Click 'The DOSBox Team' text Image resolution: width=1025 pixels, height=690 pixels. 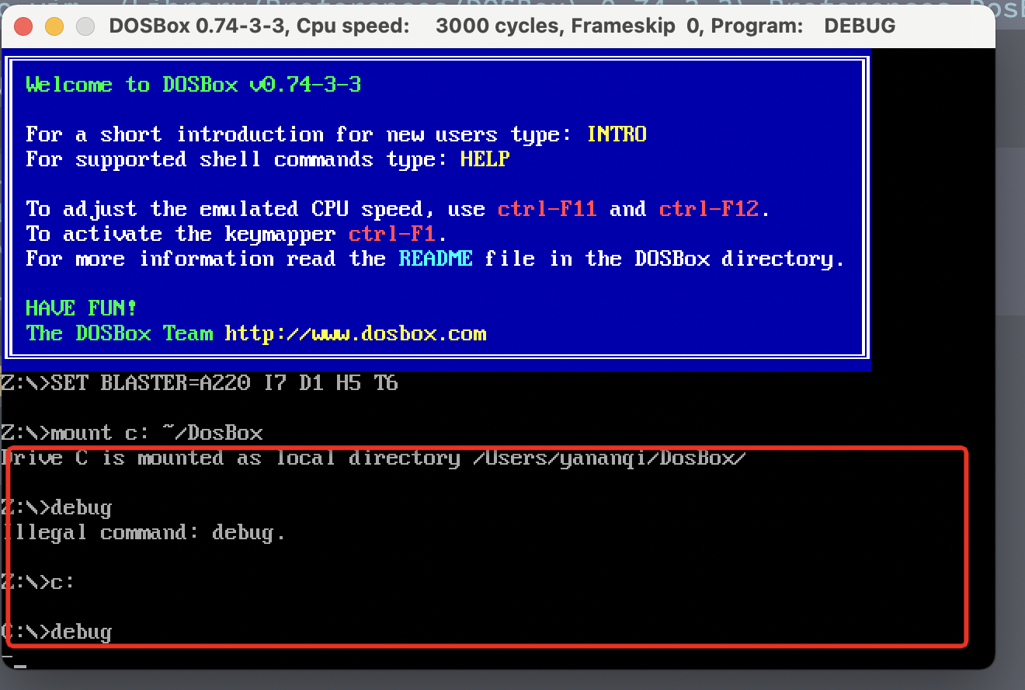pos(119,333)
